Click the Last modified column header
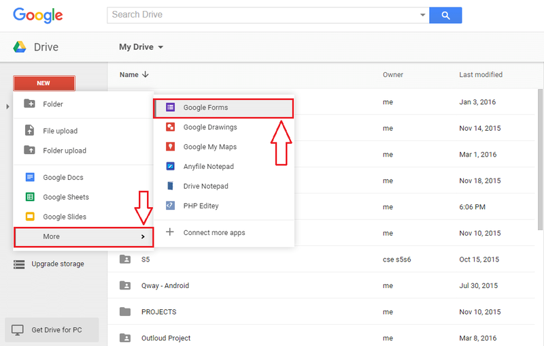The width and height of the screenshot is (544, 346). [481, 74]
